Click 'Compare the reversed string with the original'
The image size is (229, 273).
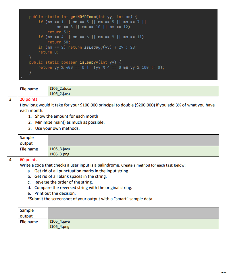(x=83, y=188)
